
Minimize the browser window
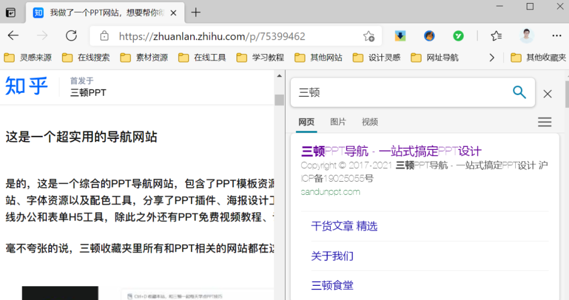point(499,6)
